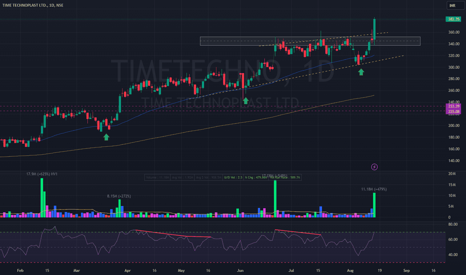The width and height of the screenshot is (466, 275).
Task: Click the 140.00 price axis label
Action: 454,160
